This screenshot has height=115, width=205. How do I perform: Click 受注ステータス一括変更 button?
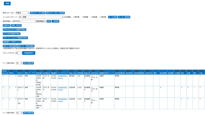[55, 13]
